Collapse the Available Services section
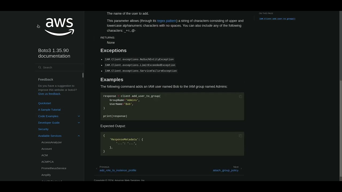Image resolution: width=342 pixels, height=192 pixels. click(79, 136)
